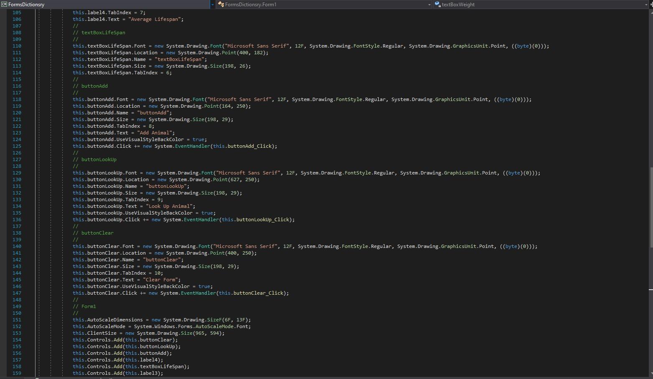The width and height of the screenshot is (653, 379).
Task: Place cursor in "Add Animal" string
Action: click(155, 133)
